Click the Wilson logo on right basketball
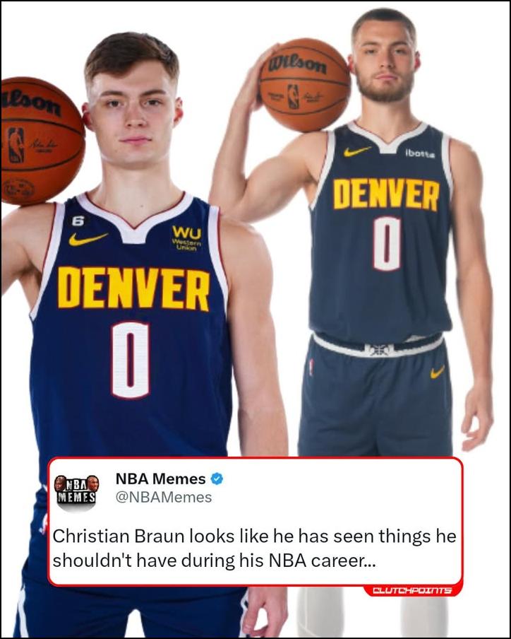This screenshot has height=639, width=511. tap(297, 64)
